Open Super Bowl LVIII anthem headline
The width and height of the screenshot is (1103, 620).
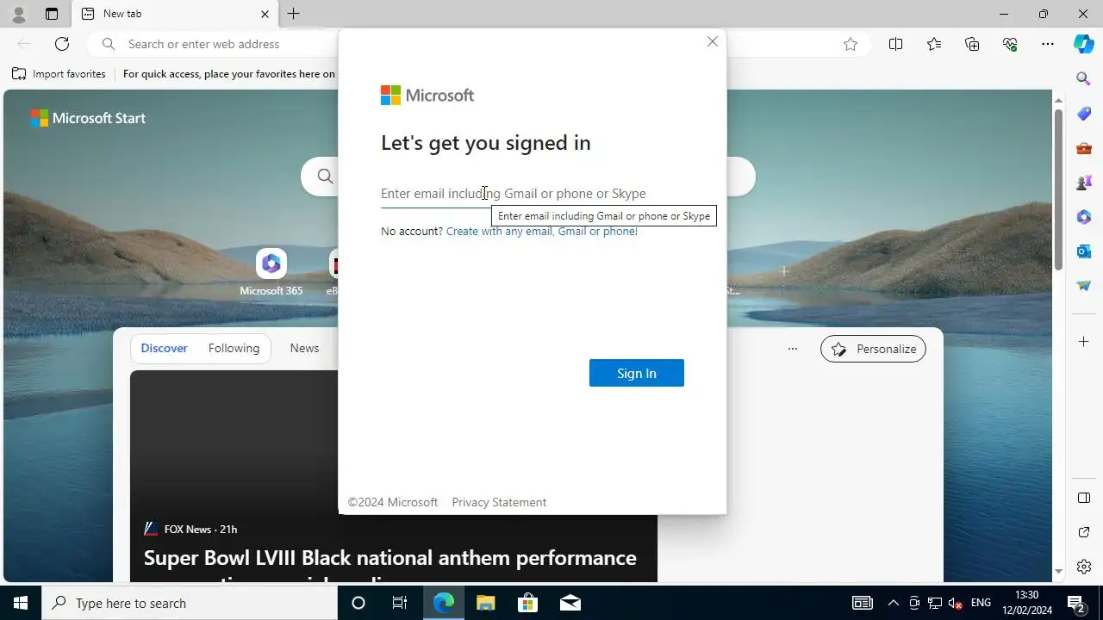point(390,560)
